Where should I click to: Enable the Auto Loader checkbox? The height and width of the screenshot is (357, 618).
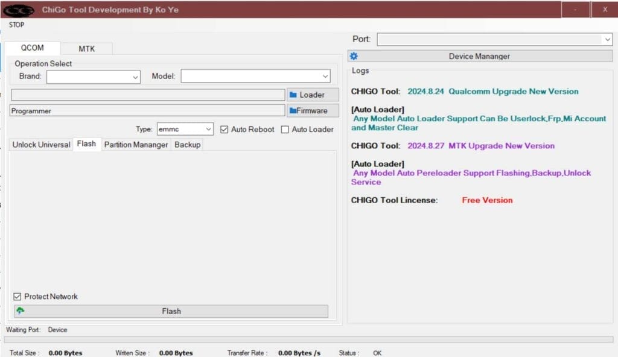pos(285,130)
